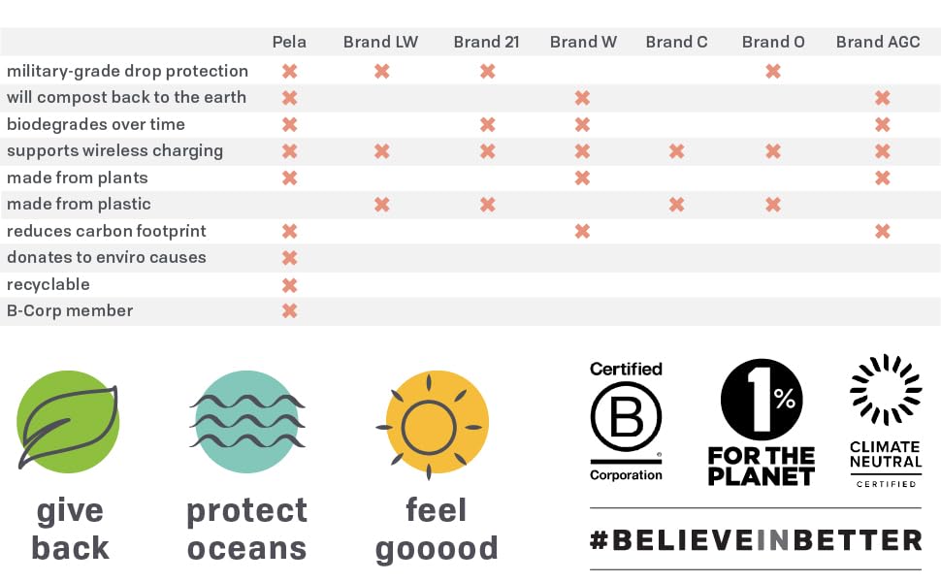Screen dimensions: 941x582
Task: Click Brand AGC will compost mark
Action: (882, 98)
